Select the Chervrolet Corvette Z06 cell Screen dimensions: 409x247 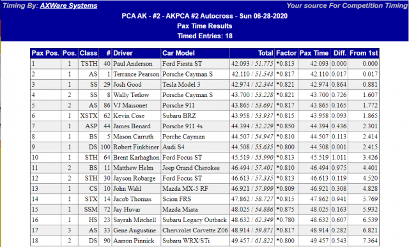point(195,230)
